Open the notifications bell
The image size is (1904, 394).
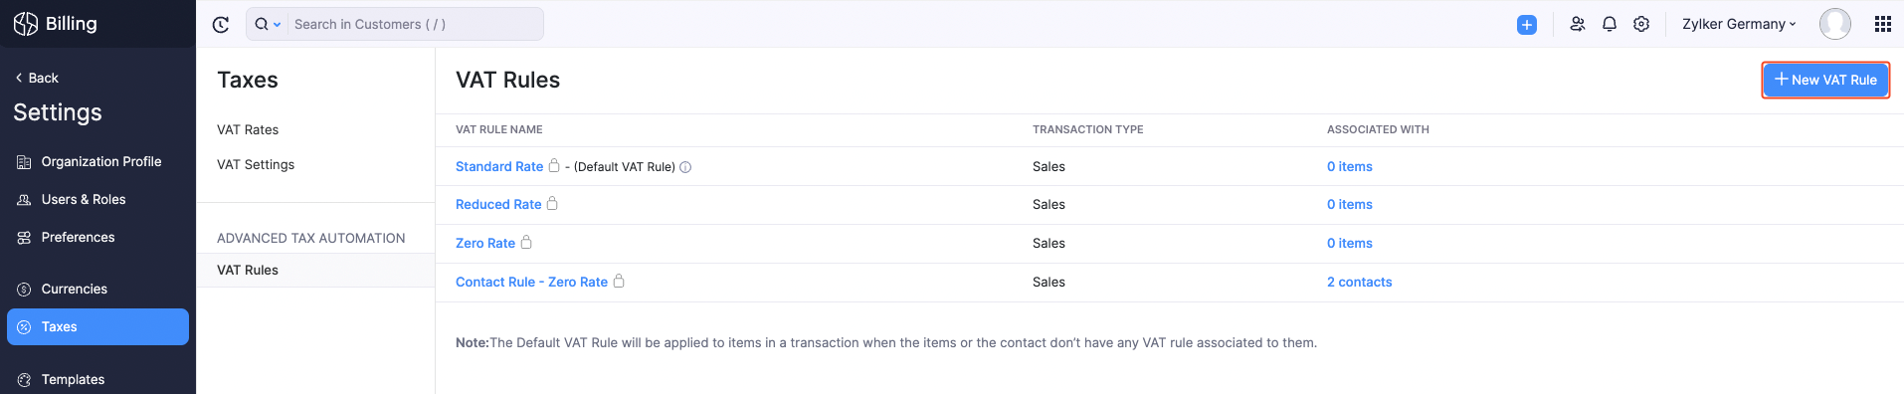click(x=1610, y=24)
